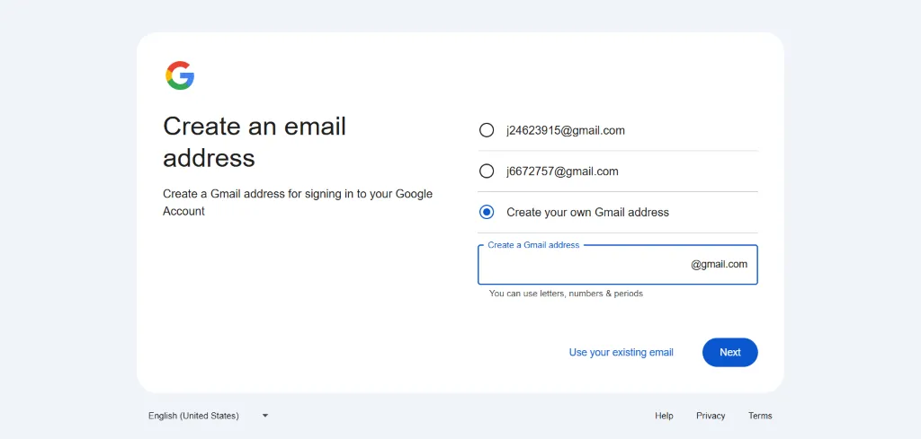The width and height of the screenshot is (921, 439).
Task: Open the Terms link in the footer
Action: [x=760, y=416]
